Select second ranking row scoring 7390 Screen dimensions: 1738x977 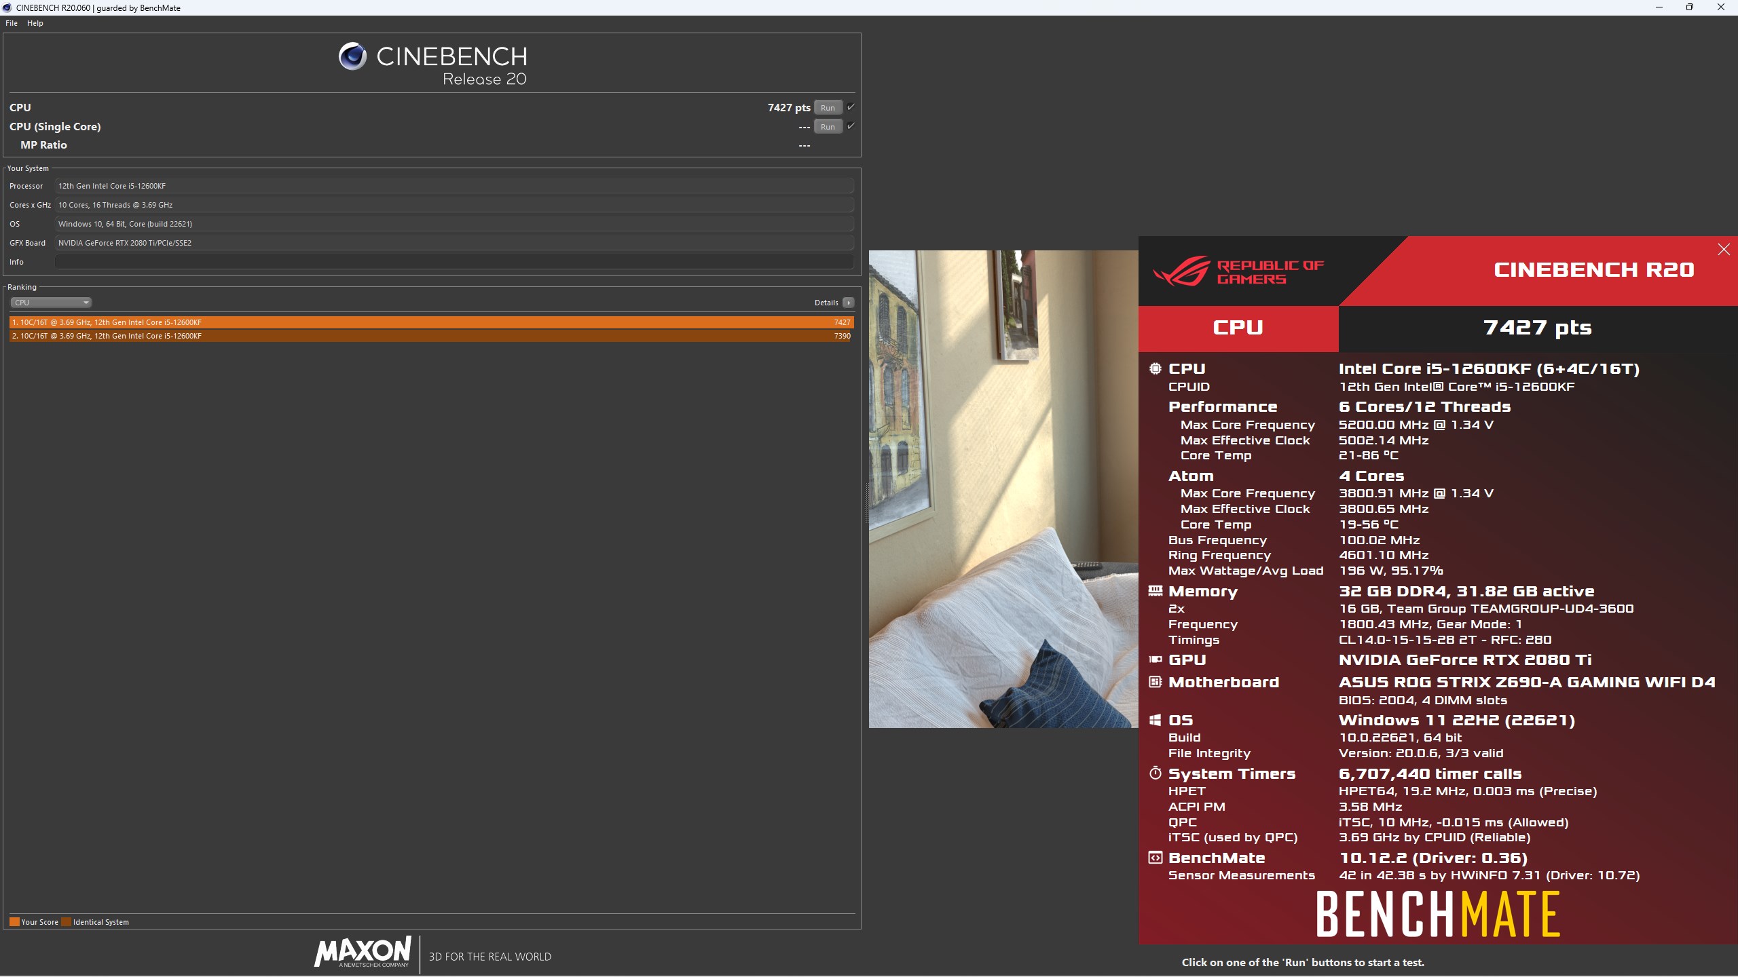point(431,336)
